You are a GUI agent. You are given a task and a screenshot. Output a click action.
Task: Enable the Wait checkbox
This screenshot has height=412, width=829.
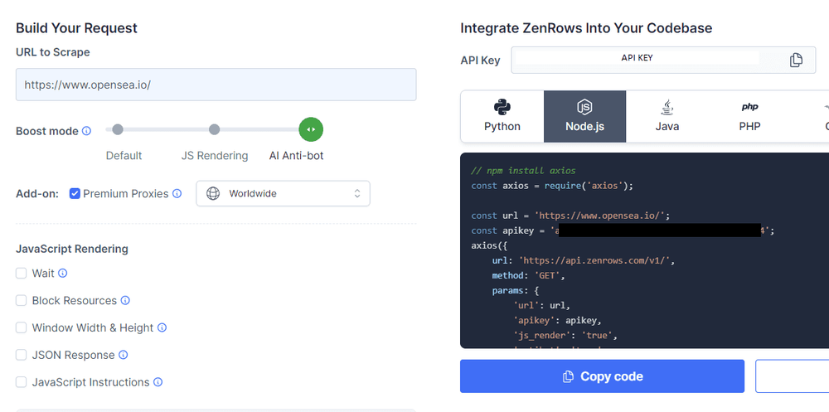22,273
